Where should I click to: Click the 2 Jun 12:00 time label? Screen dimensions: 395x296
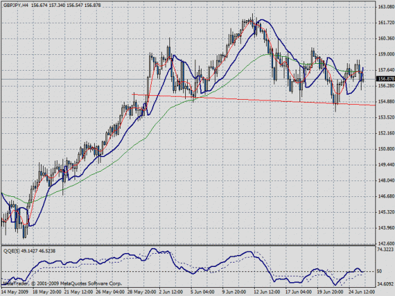coord(171,292)
